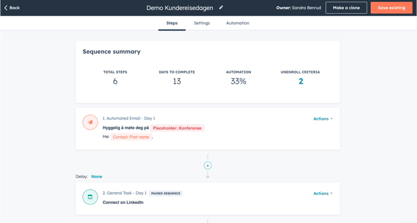Open Actions dropdown for Automated Email step
417x223 pixels.
point(323,119)
